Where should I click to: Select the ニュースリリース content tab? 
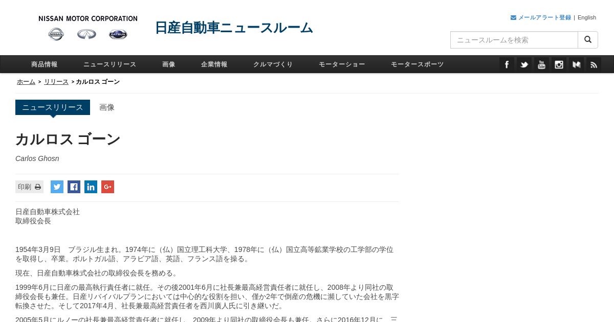pos(53,107)
